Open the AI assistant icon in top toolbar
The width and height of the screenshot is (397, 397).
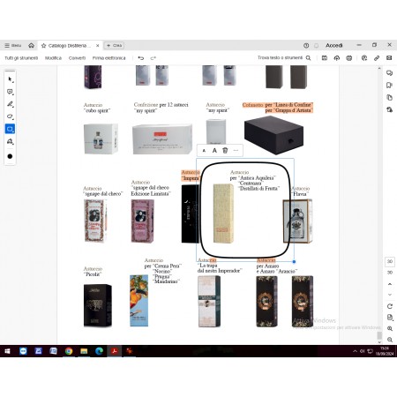364,58
